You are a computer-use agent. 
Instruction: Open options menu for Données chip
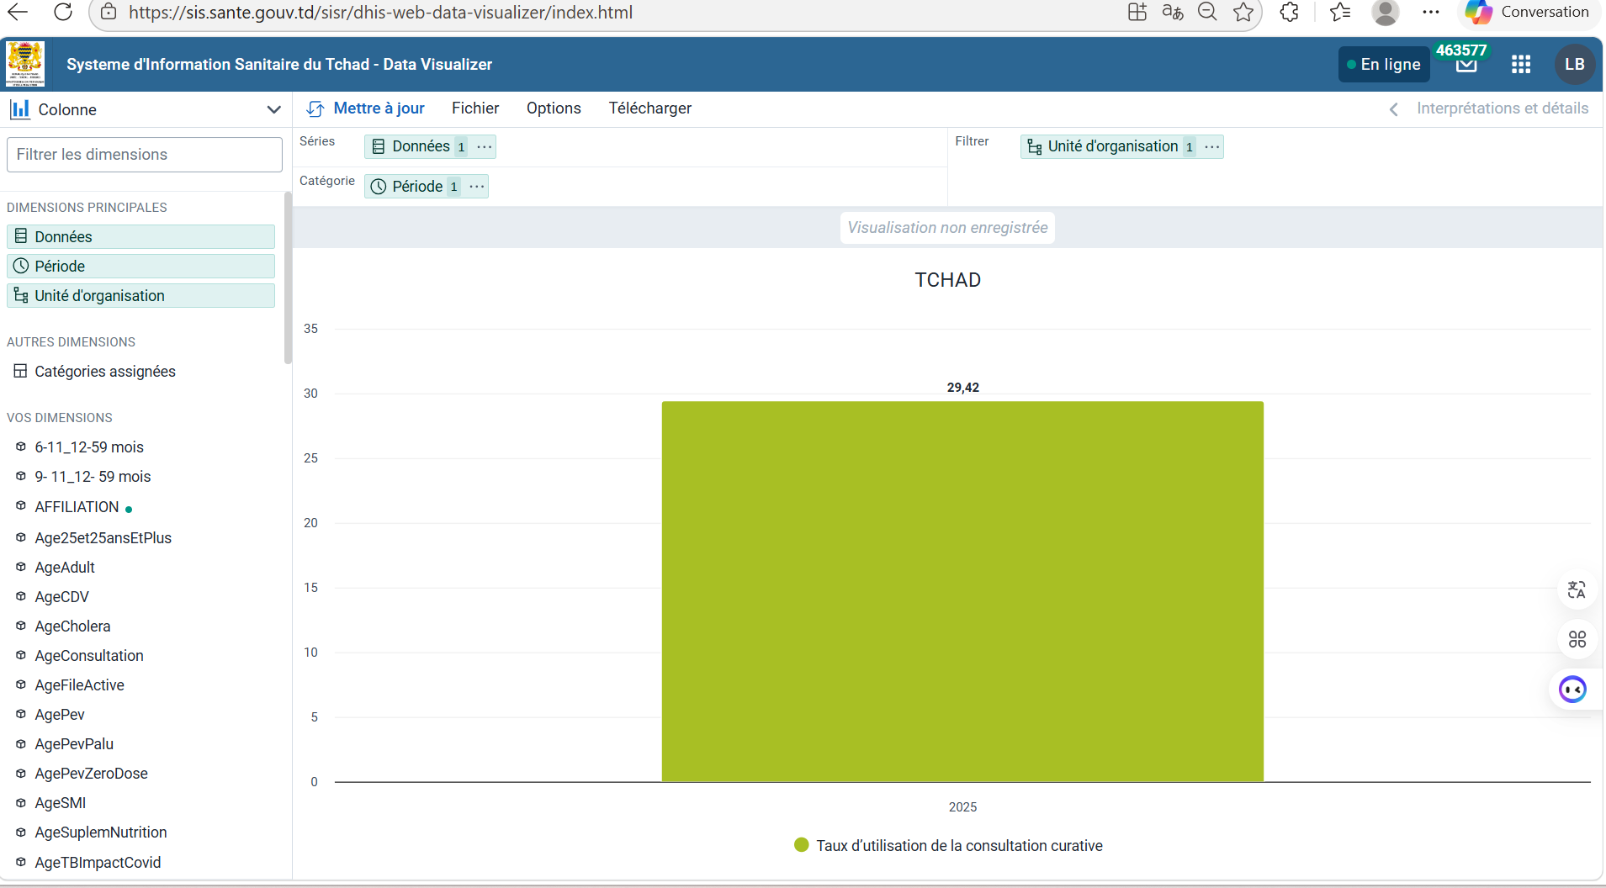485,147
